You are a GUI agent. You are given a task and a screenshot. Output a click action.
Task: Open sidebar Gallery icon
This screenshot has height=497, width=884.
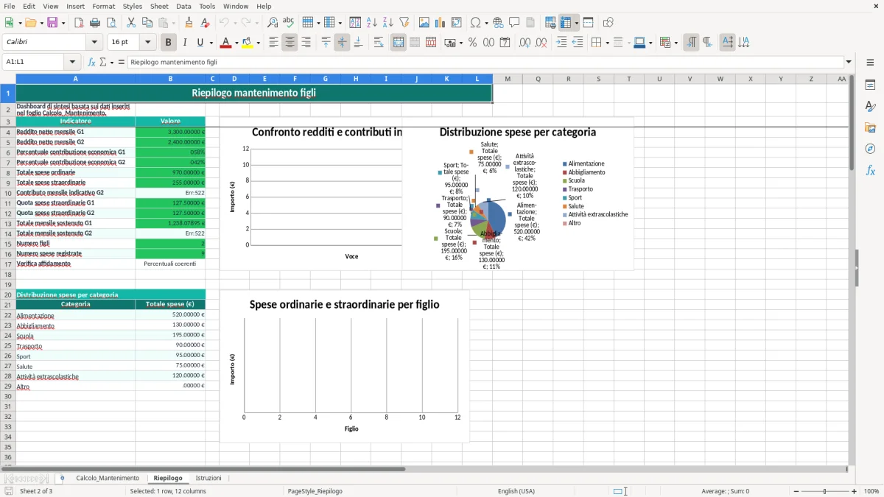tap(870, 127)
